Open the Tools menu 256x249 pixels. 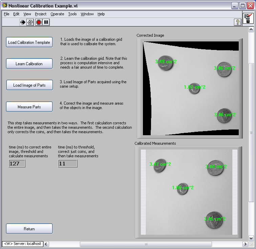pos(72,14)
